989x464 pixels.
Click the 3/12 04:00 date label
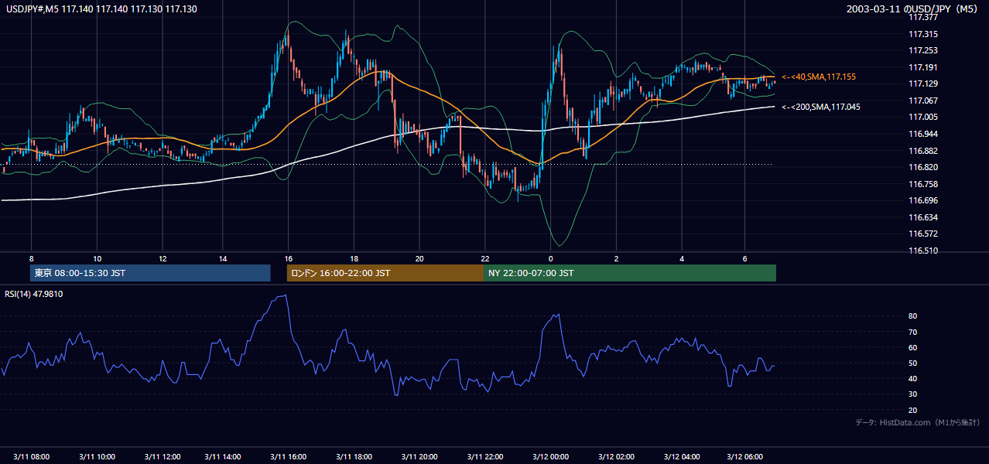tap(681, 456)
